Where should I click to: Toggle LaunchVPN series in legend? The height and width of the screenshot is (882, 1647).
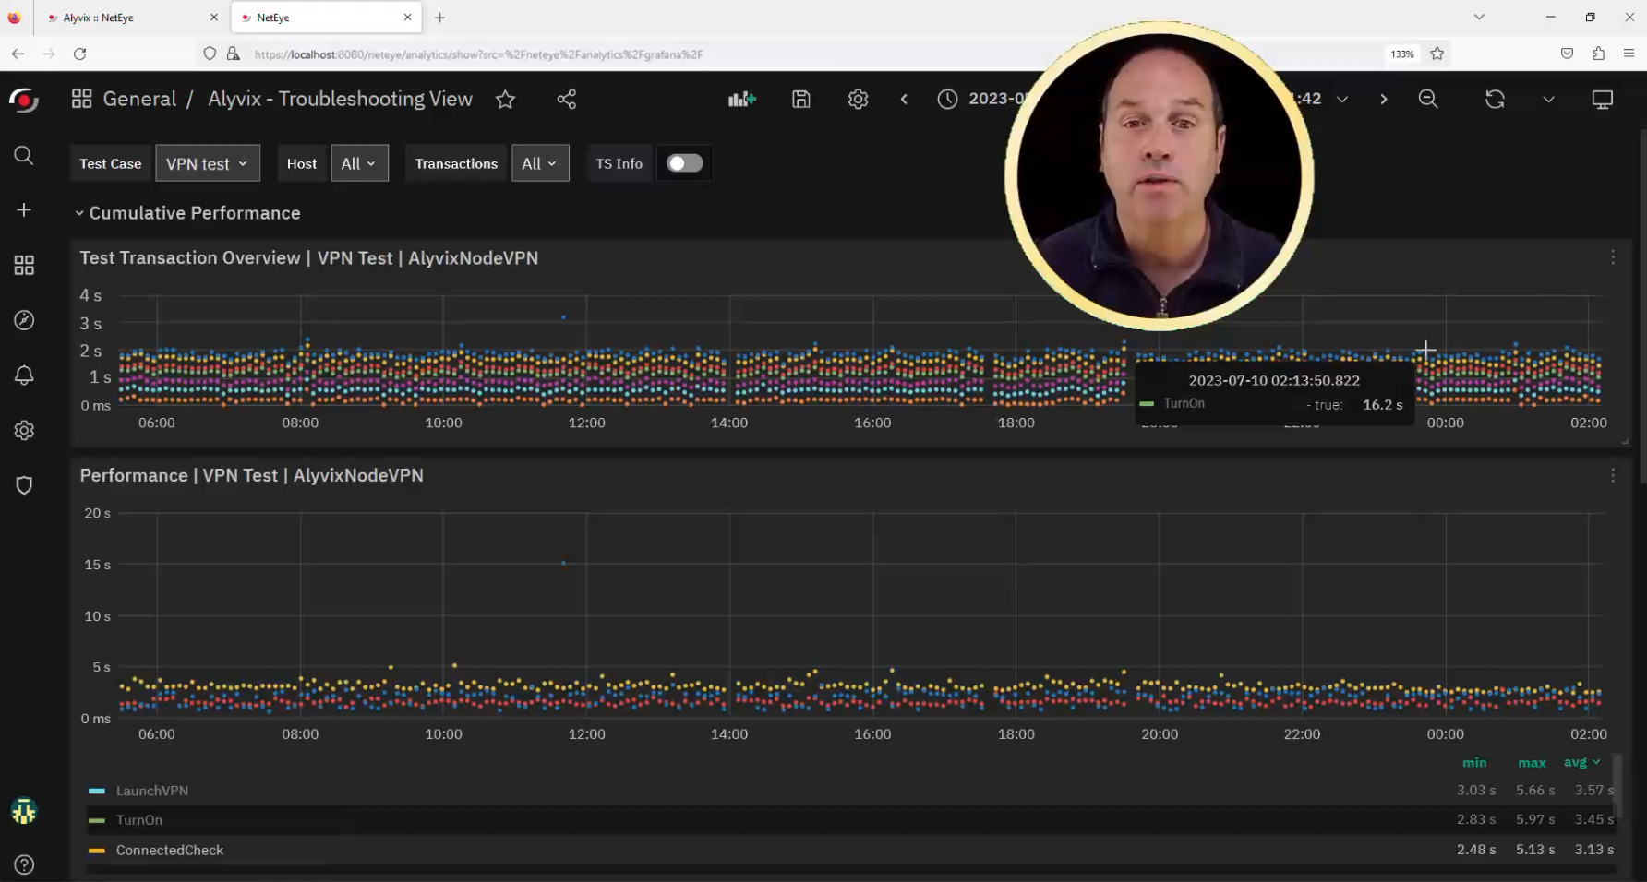click(x=152, y=791)
